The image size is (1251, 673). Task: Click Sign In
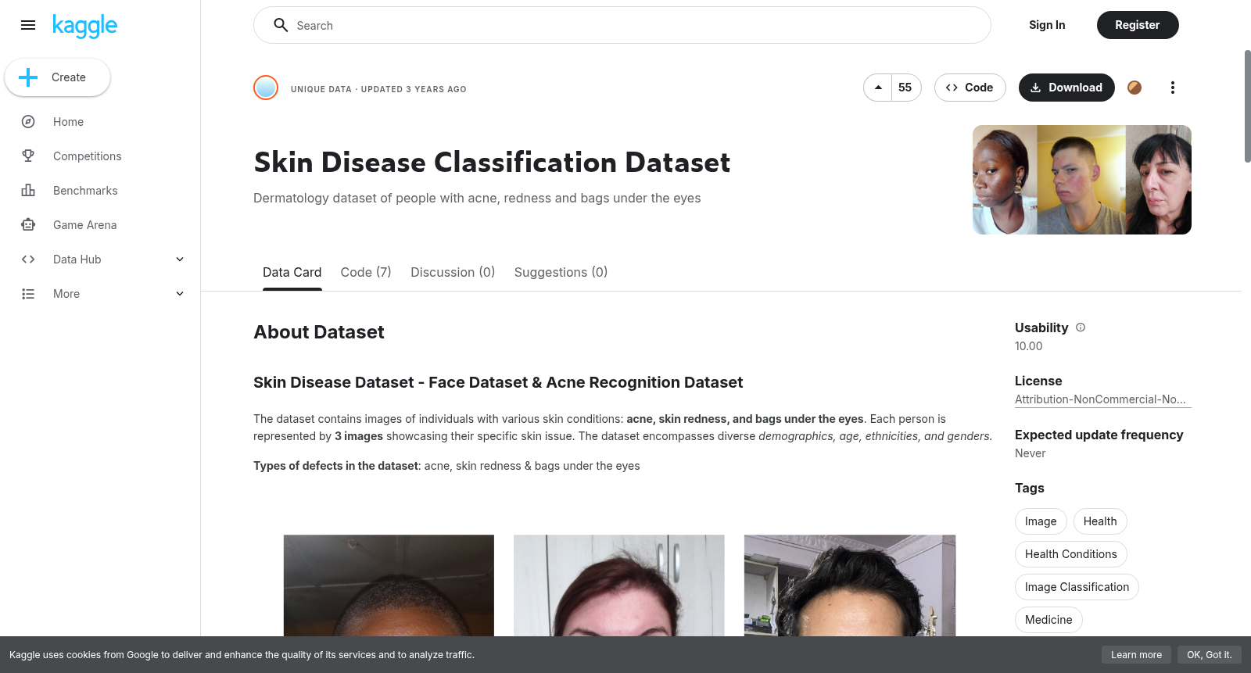(x=1047, y=25)
